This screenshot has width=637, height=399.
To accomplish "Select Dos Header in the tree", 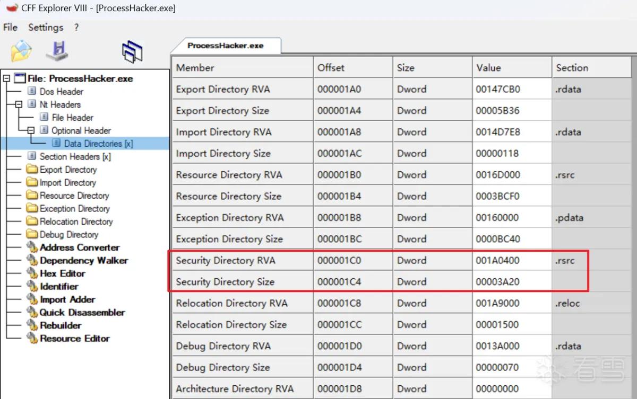I will point(62,92).
